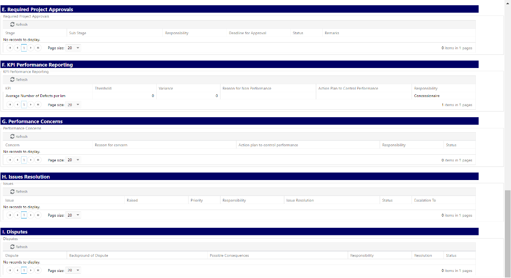511x278 pixels.
Task: Go to last page in Required Project Approvals
Action: coord(38,48)
